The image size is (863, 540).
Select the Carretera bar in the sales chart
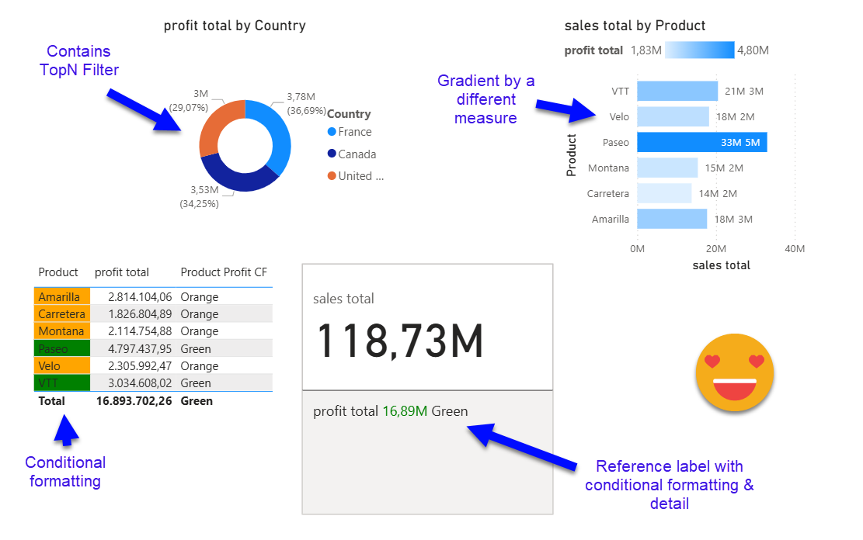tap(664, 193)
